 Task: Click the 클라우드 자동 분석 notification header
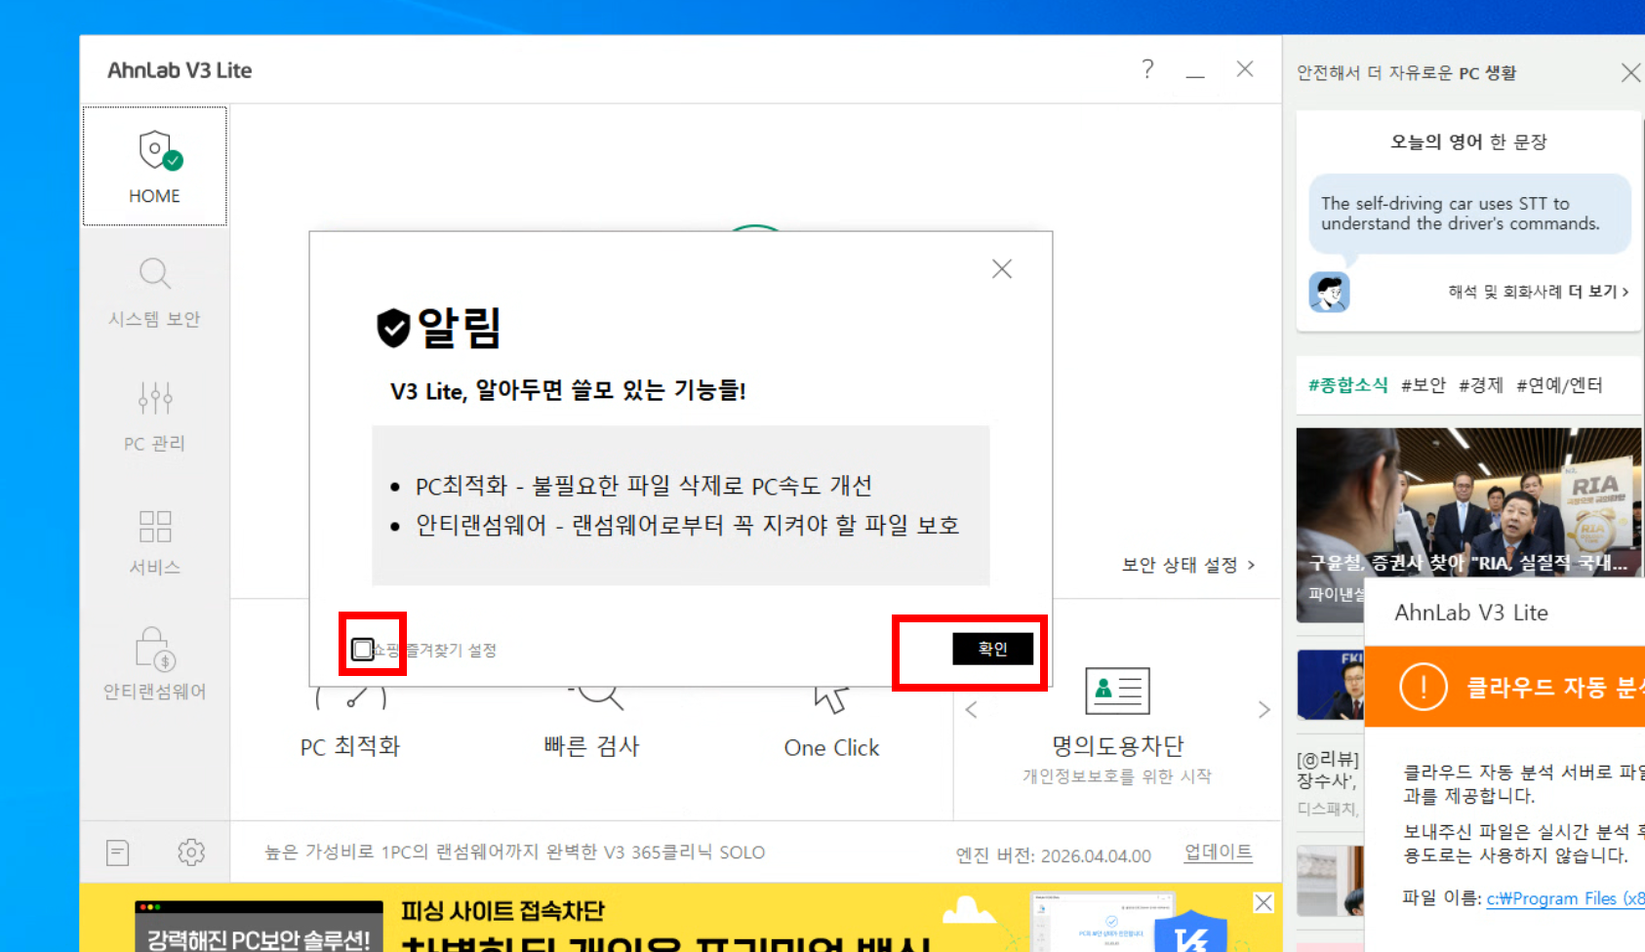click(1505, 687)
